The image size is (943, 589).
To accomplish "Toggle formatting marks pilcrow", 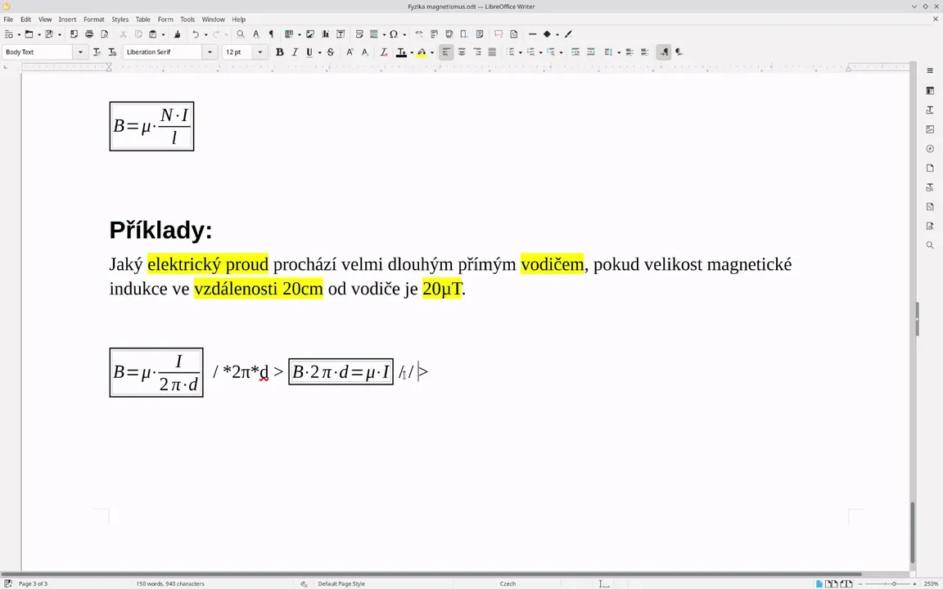I will (271, 34).
